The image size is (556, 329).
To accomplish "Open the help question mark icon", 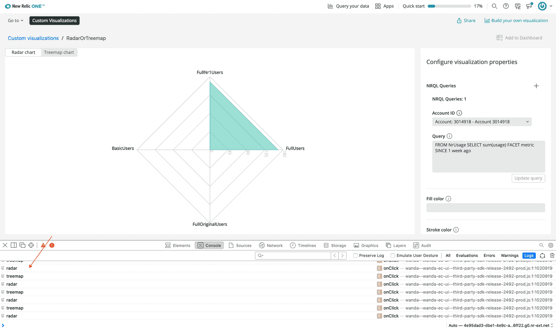I will click(506, 6).
